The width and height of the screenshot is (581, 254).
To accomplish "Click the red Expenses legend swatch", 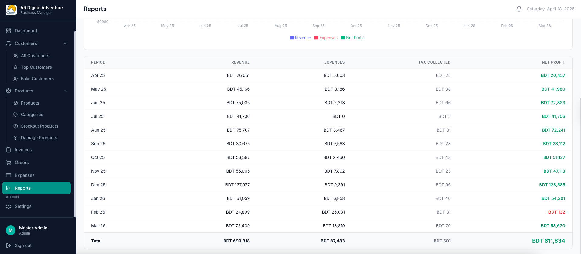I will [316, 38].
